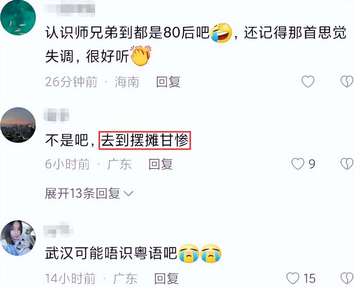Tap broken heart on 6小时前 comment
Image resolution: width=354 pixels, height=287 pixels.
tap(347, 164)
